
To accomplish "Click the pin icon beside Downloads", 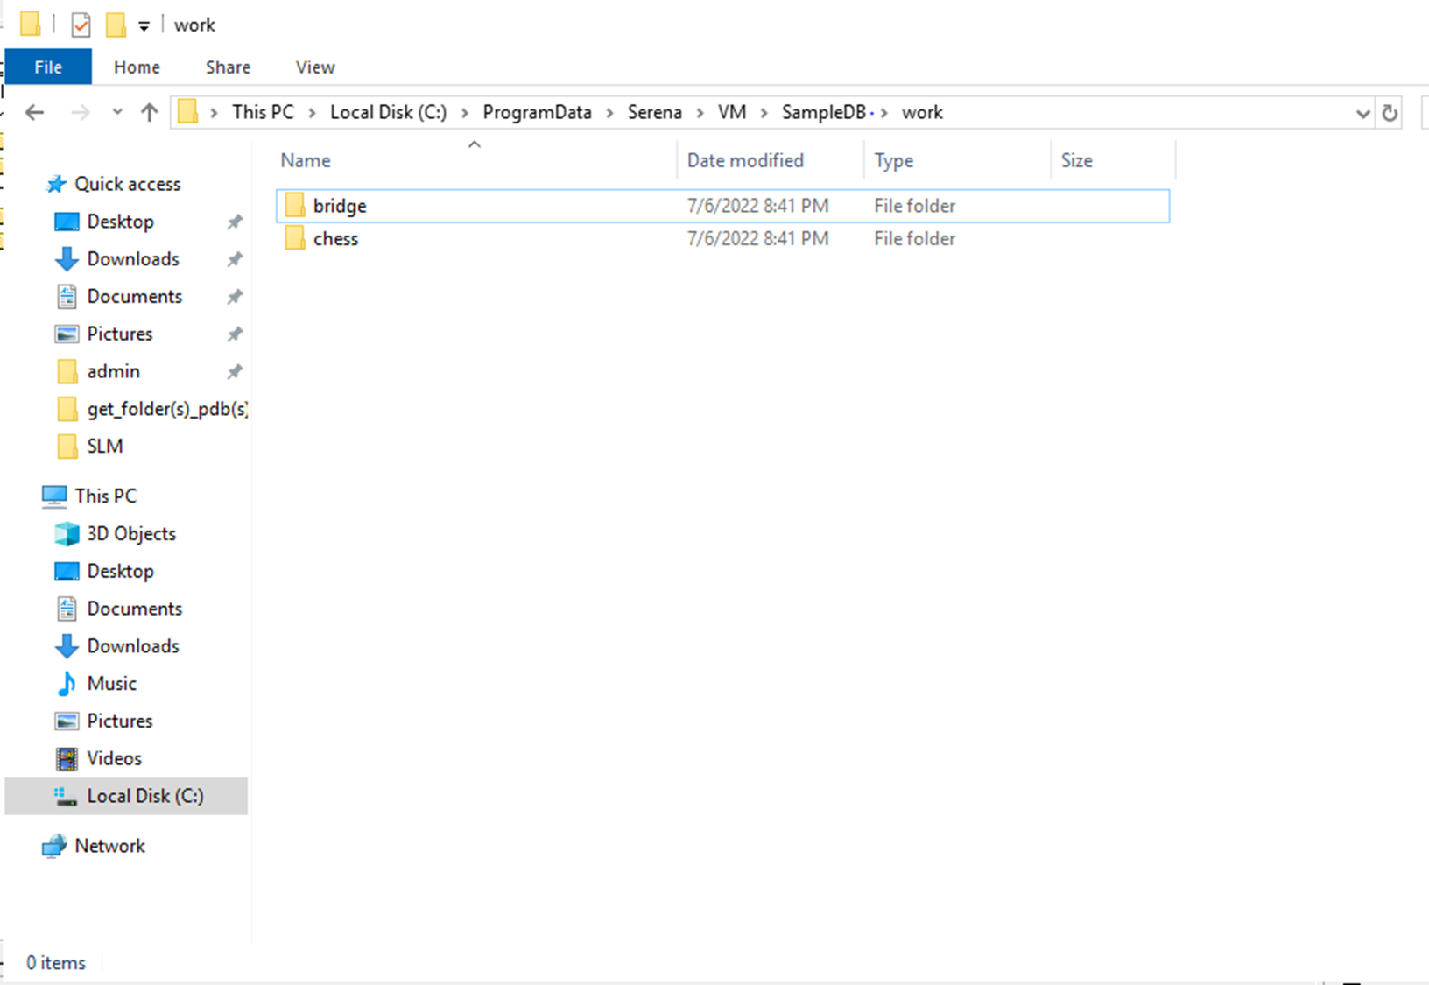I will point(235,259).
